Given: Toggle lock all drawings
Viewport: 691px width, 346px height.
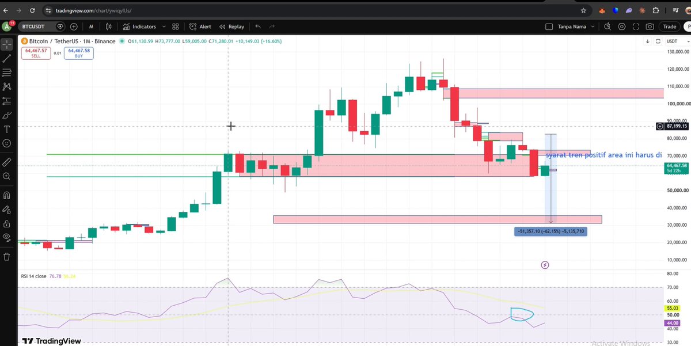Looking at the screenshot, I should click(7, 223).
